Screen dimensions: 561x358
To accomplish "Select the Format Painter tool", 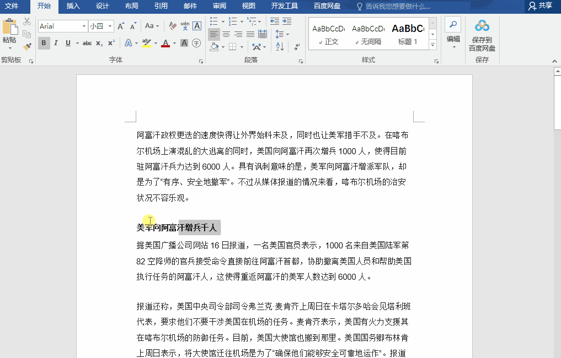I will click(x=26, y=47).
